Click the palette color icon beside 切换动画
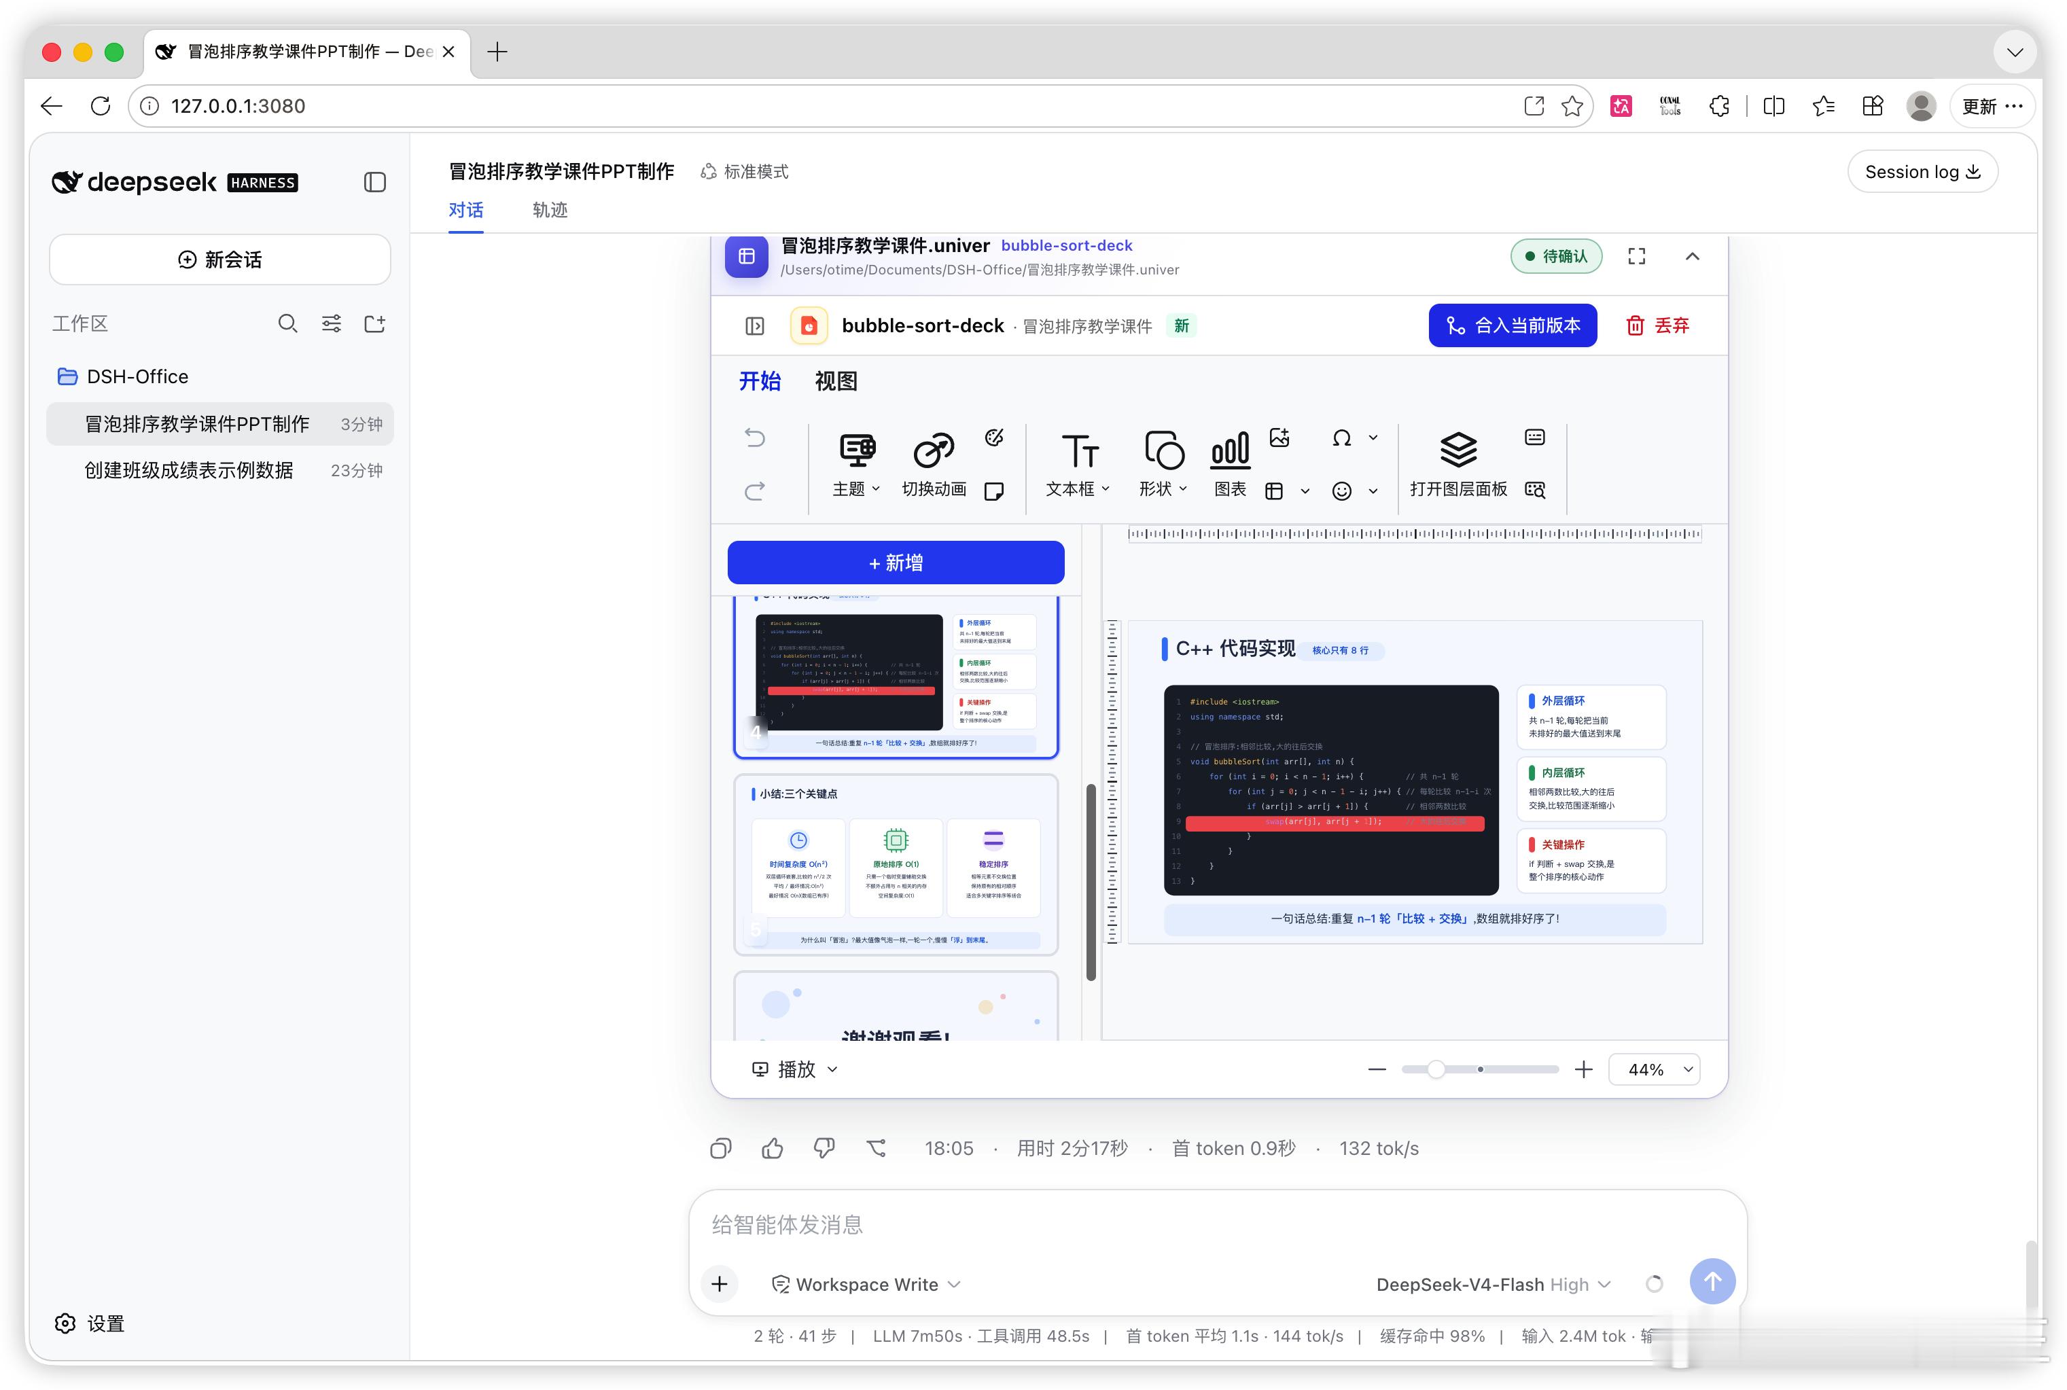The image size is (2067, 1390). click(993, 437)
